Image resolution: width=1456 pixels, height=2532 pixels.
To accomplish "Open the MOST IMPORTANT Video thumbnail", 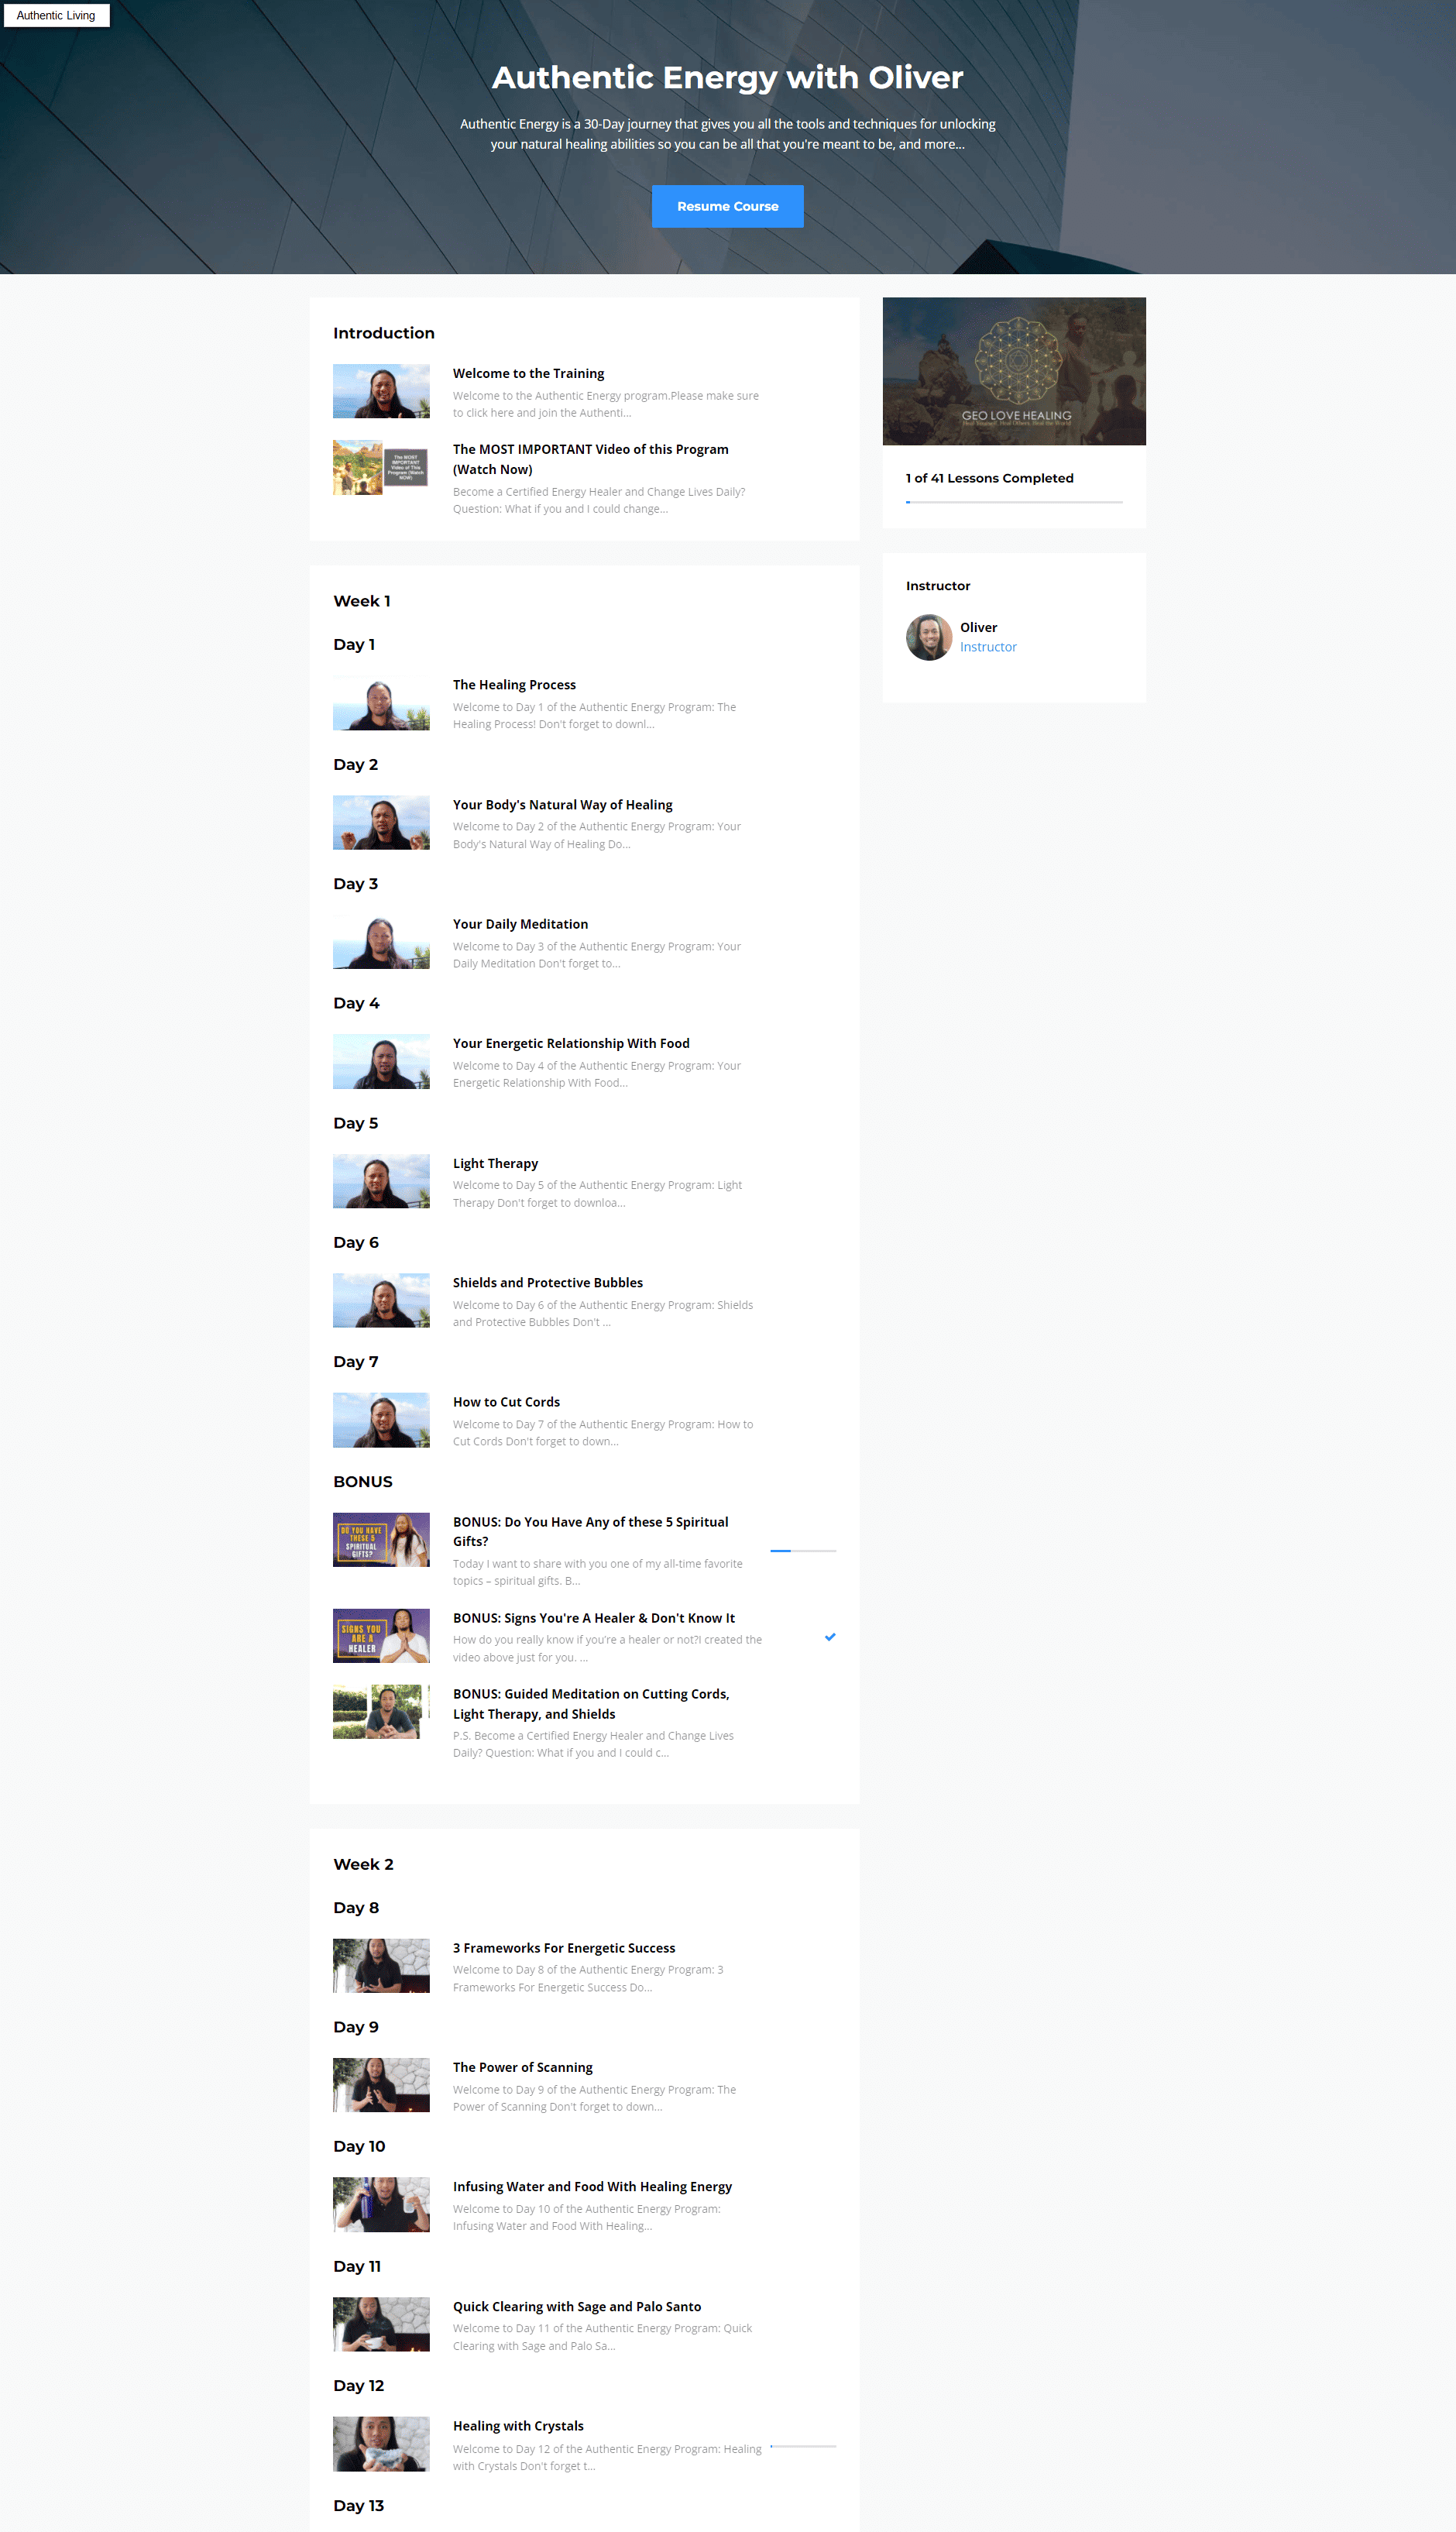I will point(381,467).
